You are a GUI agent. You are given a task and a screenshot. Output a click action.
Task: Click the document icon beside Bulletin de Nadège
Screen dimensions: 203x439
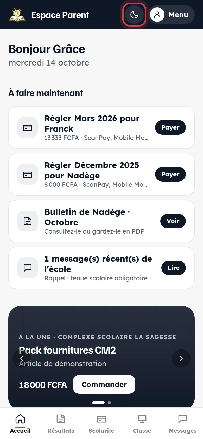[28, 221]
